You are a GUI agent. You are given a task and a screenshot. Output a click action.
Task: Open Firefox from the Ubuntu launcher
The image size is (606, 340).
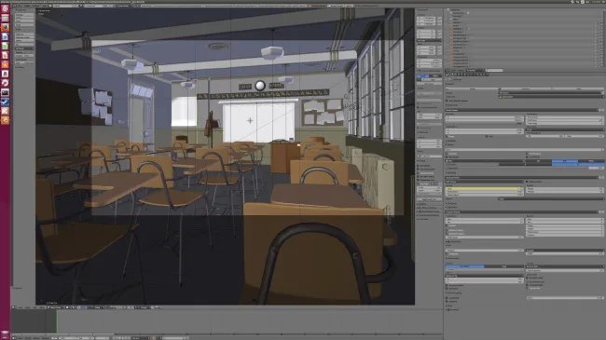click(5, 27)
